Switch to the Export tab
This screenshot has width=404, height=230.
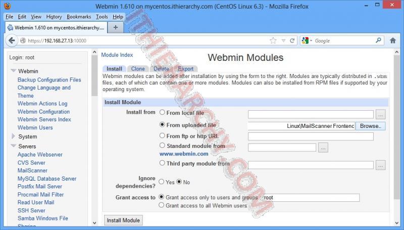pyautogui.click(x=185, y=69)
